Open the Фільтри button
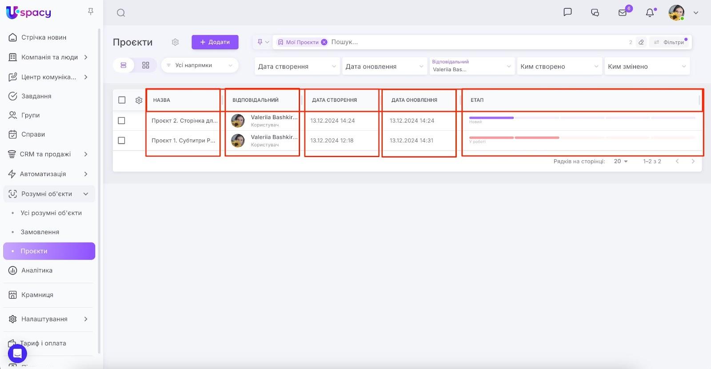The width and height of the screenshot is (711, 369). (669, 42)
